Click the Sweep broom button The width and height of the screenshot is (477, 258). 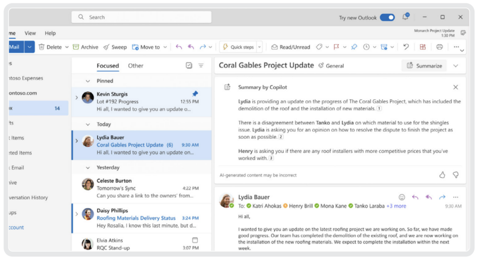115,47
